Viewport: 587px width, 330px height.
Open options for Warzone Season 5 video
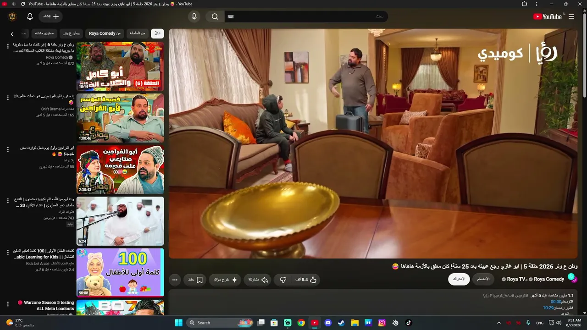(8, 304)
